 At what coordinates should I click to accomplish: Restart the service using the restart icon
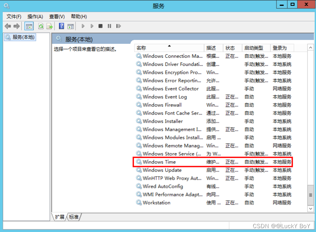118,26
